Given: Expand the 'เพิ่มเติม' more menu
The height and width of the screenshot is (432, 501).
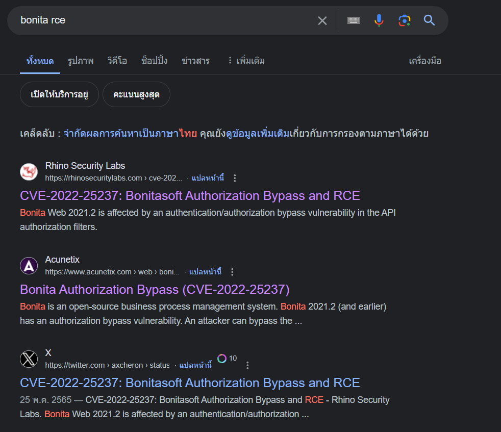Looking at the screenshot, I should tap(246, 61).
